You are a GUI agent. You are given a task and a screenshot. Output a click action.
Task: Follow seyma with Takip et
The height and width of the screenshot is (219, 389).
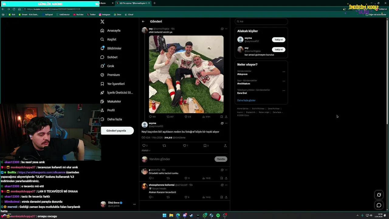(x=279, y=40)
